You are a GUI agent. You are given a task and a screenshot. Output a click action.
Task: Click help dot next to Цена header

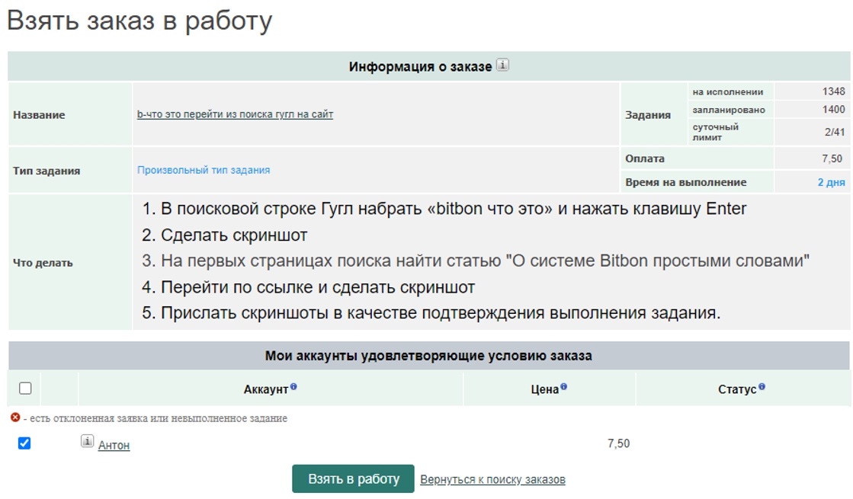[563, 387]
